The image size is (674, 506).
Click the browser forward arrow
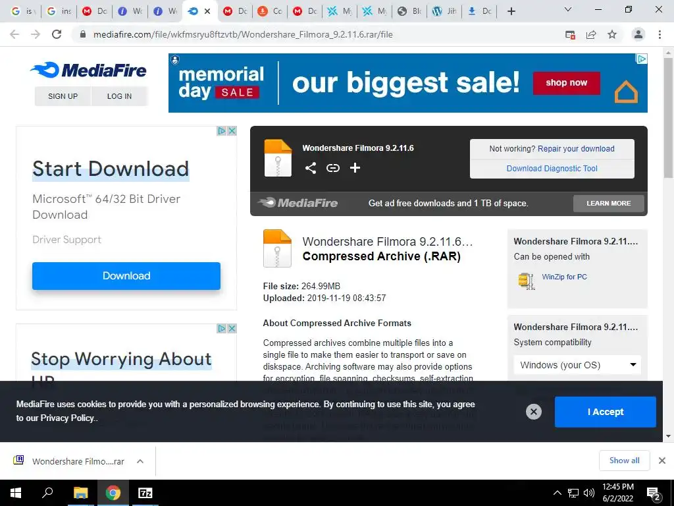36,34
